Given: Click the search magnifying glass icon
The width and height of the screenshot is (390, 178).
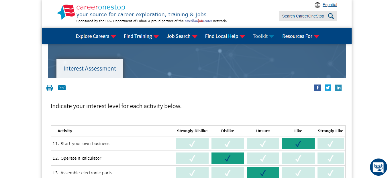Looking at the screenshot, I should click(x=331, y=16).
